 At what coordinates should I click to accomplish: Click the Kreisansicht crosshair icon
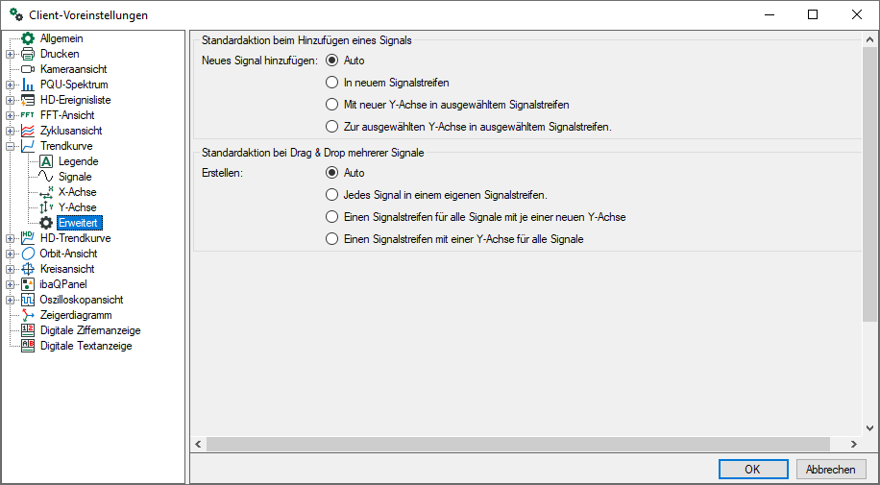28,269
